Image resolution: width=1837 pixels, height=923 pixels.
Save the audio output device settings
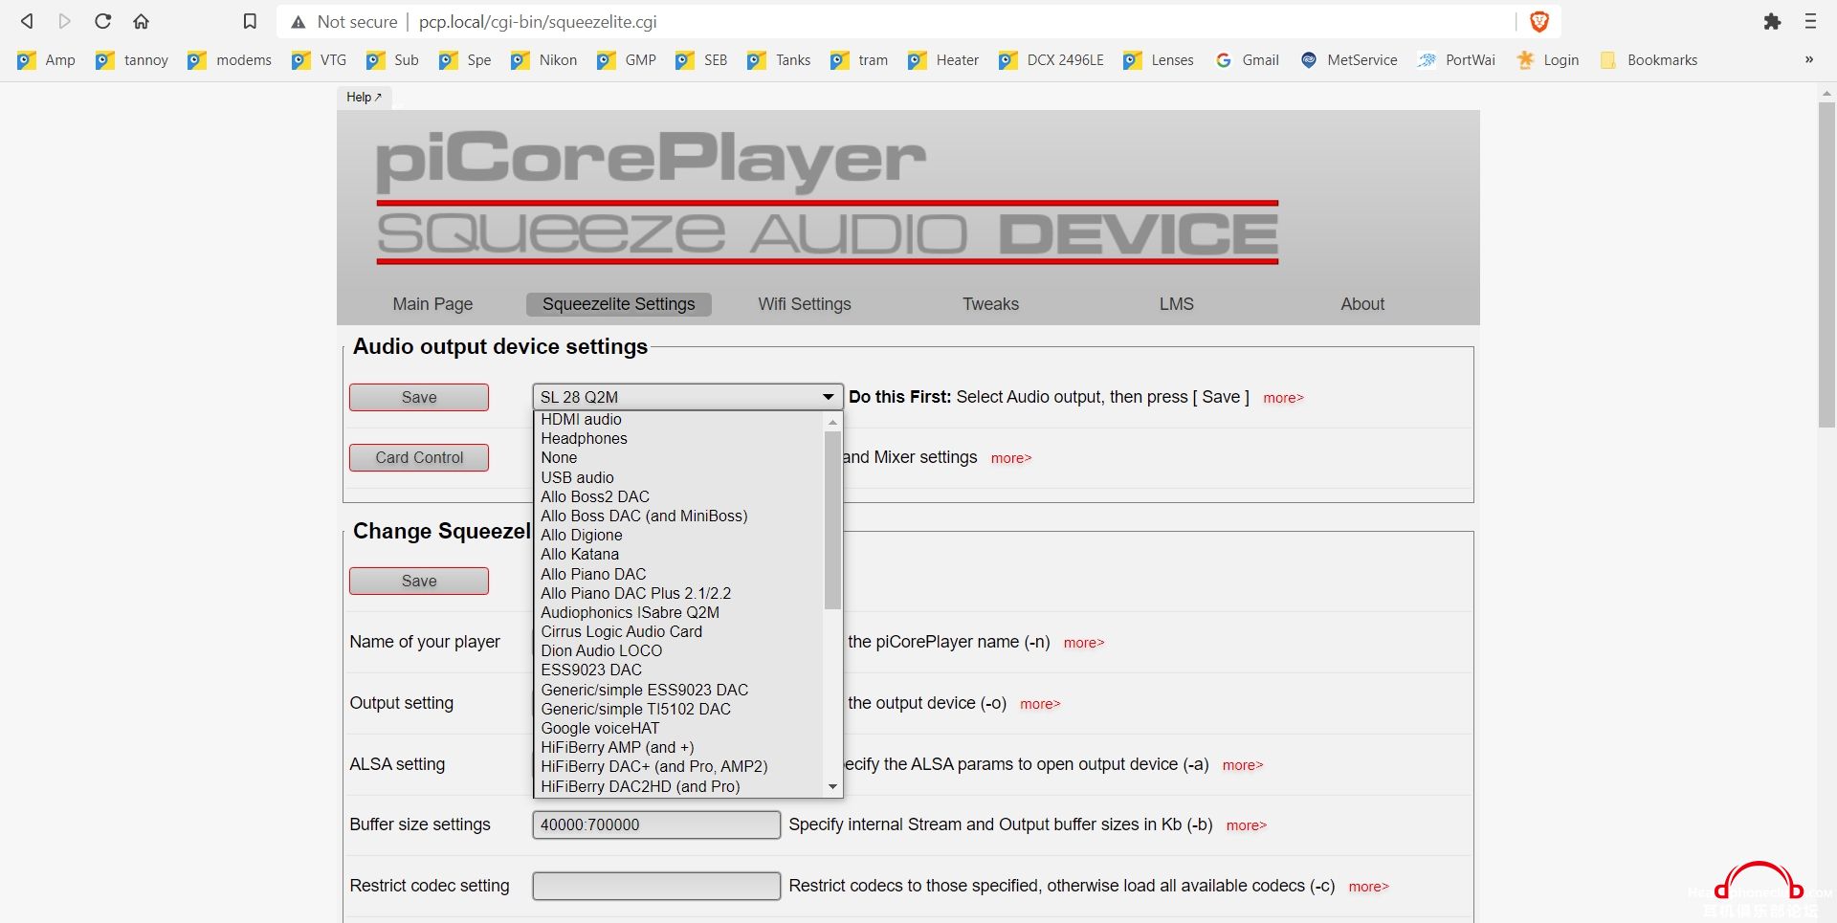coord(419,397)
